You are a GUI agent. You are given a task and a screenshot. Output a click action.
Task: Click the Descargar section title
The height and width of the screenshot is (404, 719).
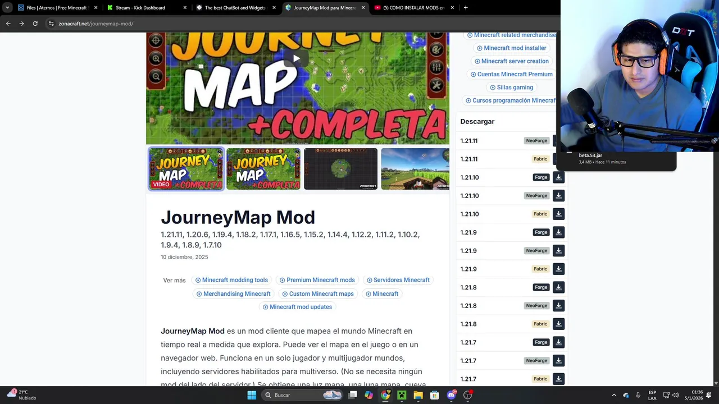[x=477, y=121]
